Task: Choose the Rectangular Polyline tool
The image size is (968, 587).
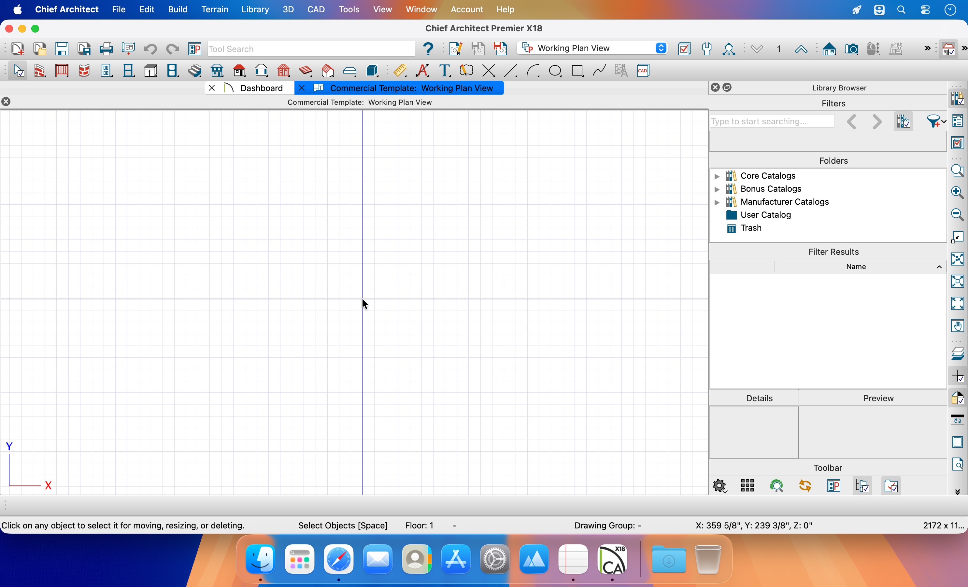Action: pyautogui.click(x=577, y=71)
